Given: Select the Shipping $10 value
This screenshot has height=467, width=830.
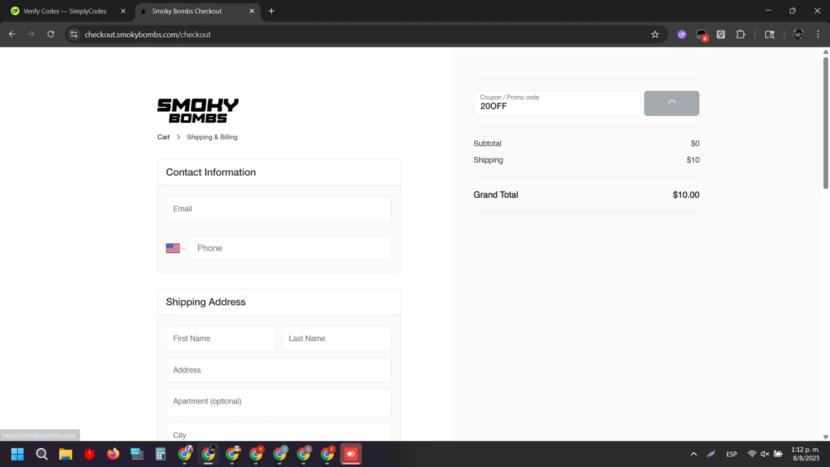Looking at the screenshot, I should (693, 160).
